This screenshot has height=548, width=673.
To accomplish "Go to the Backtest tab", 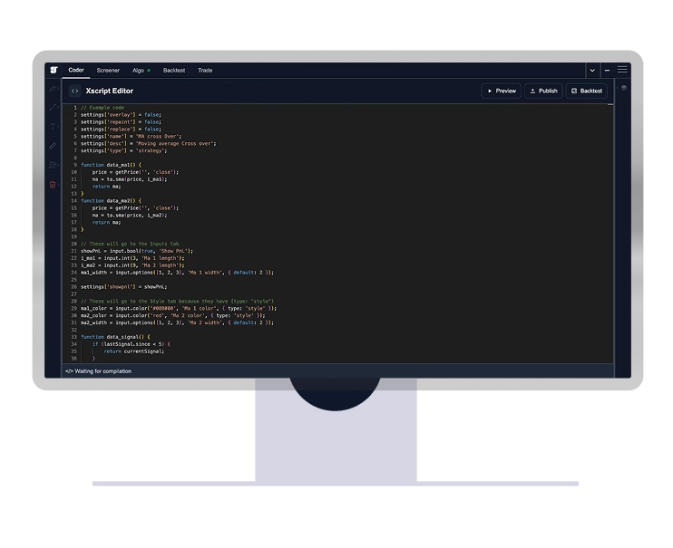I will tap(174, 70).
